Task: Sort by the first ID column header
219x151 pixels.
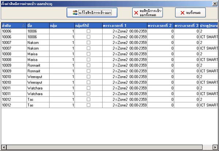Action: coord(14,26)
